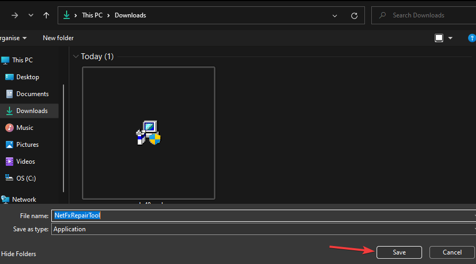Click the green Downloads icon in address bar
This screenshot has width=476, height=264.
(x=67, y=15)
